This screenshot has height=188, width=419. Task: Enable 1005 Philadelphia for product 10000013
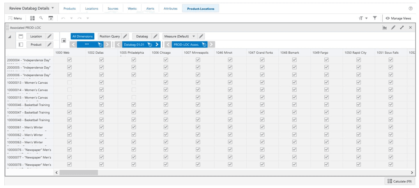[x=134, y=82]
